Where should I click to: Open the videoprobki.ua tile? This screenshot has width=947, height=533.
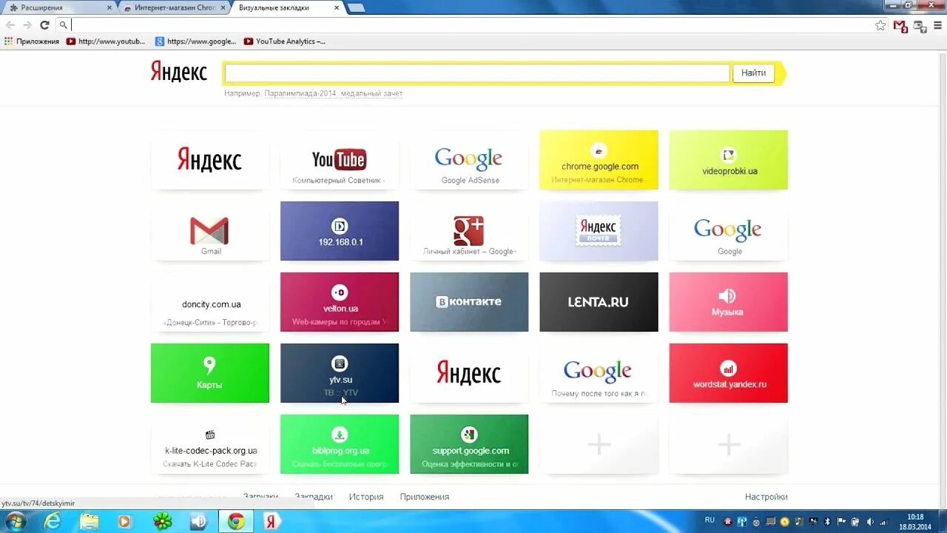729,160
